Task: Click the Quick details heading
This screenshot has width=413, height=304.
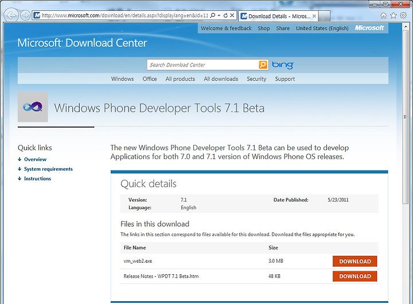Action: (x=149, y=184)
